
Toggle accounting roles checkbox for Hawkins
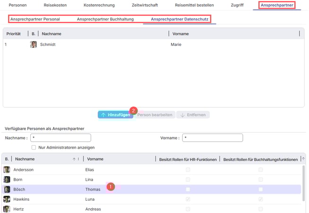(x=260, y=199)
